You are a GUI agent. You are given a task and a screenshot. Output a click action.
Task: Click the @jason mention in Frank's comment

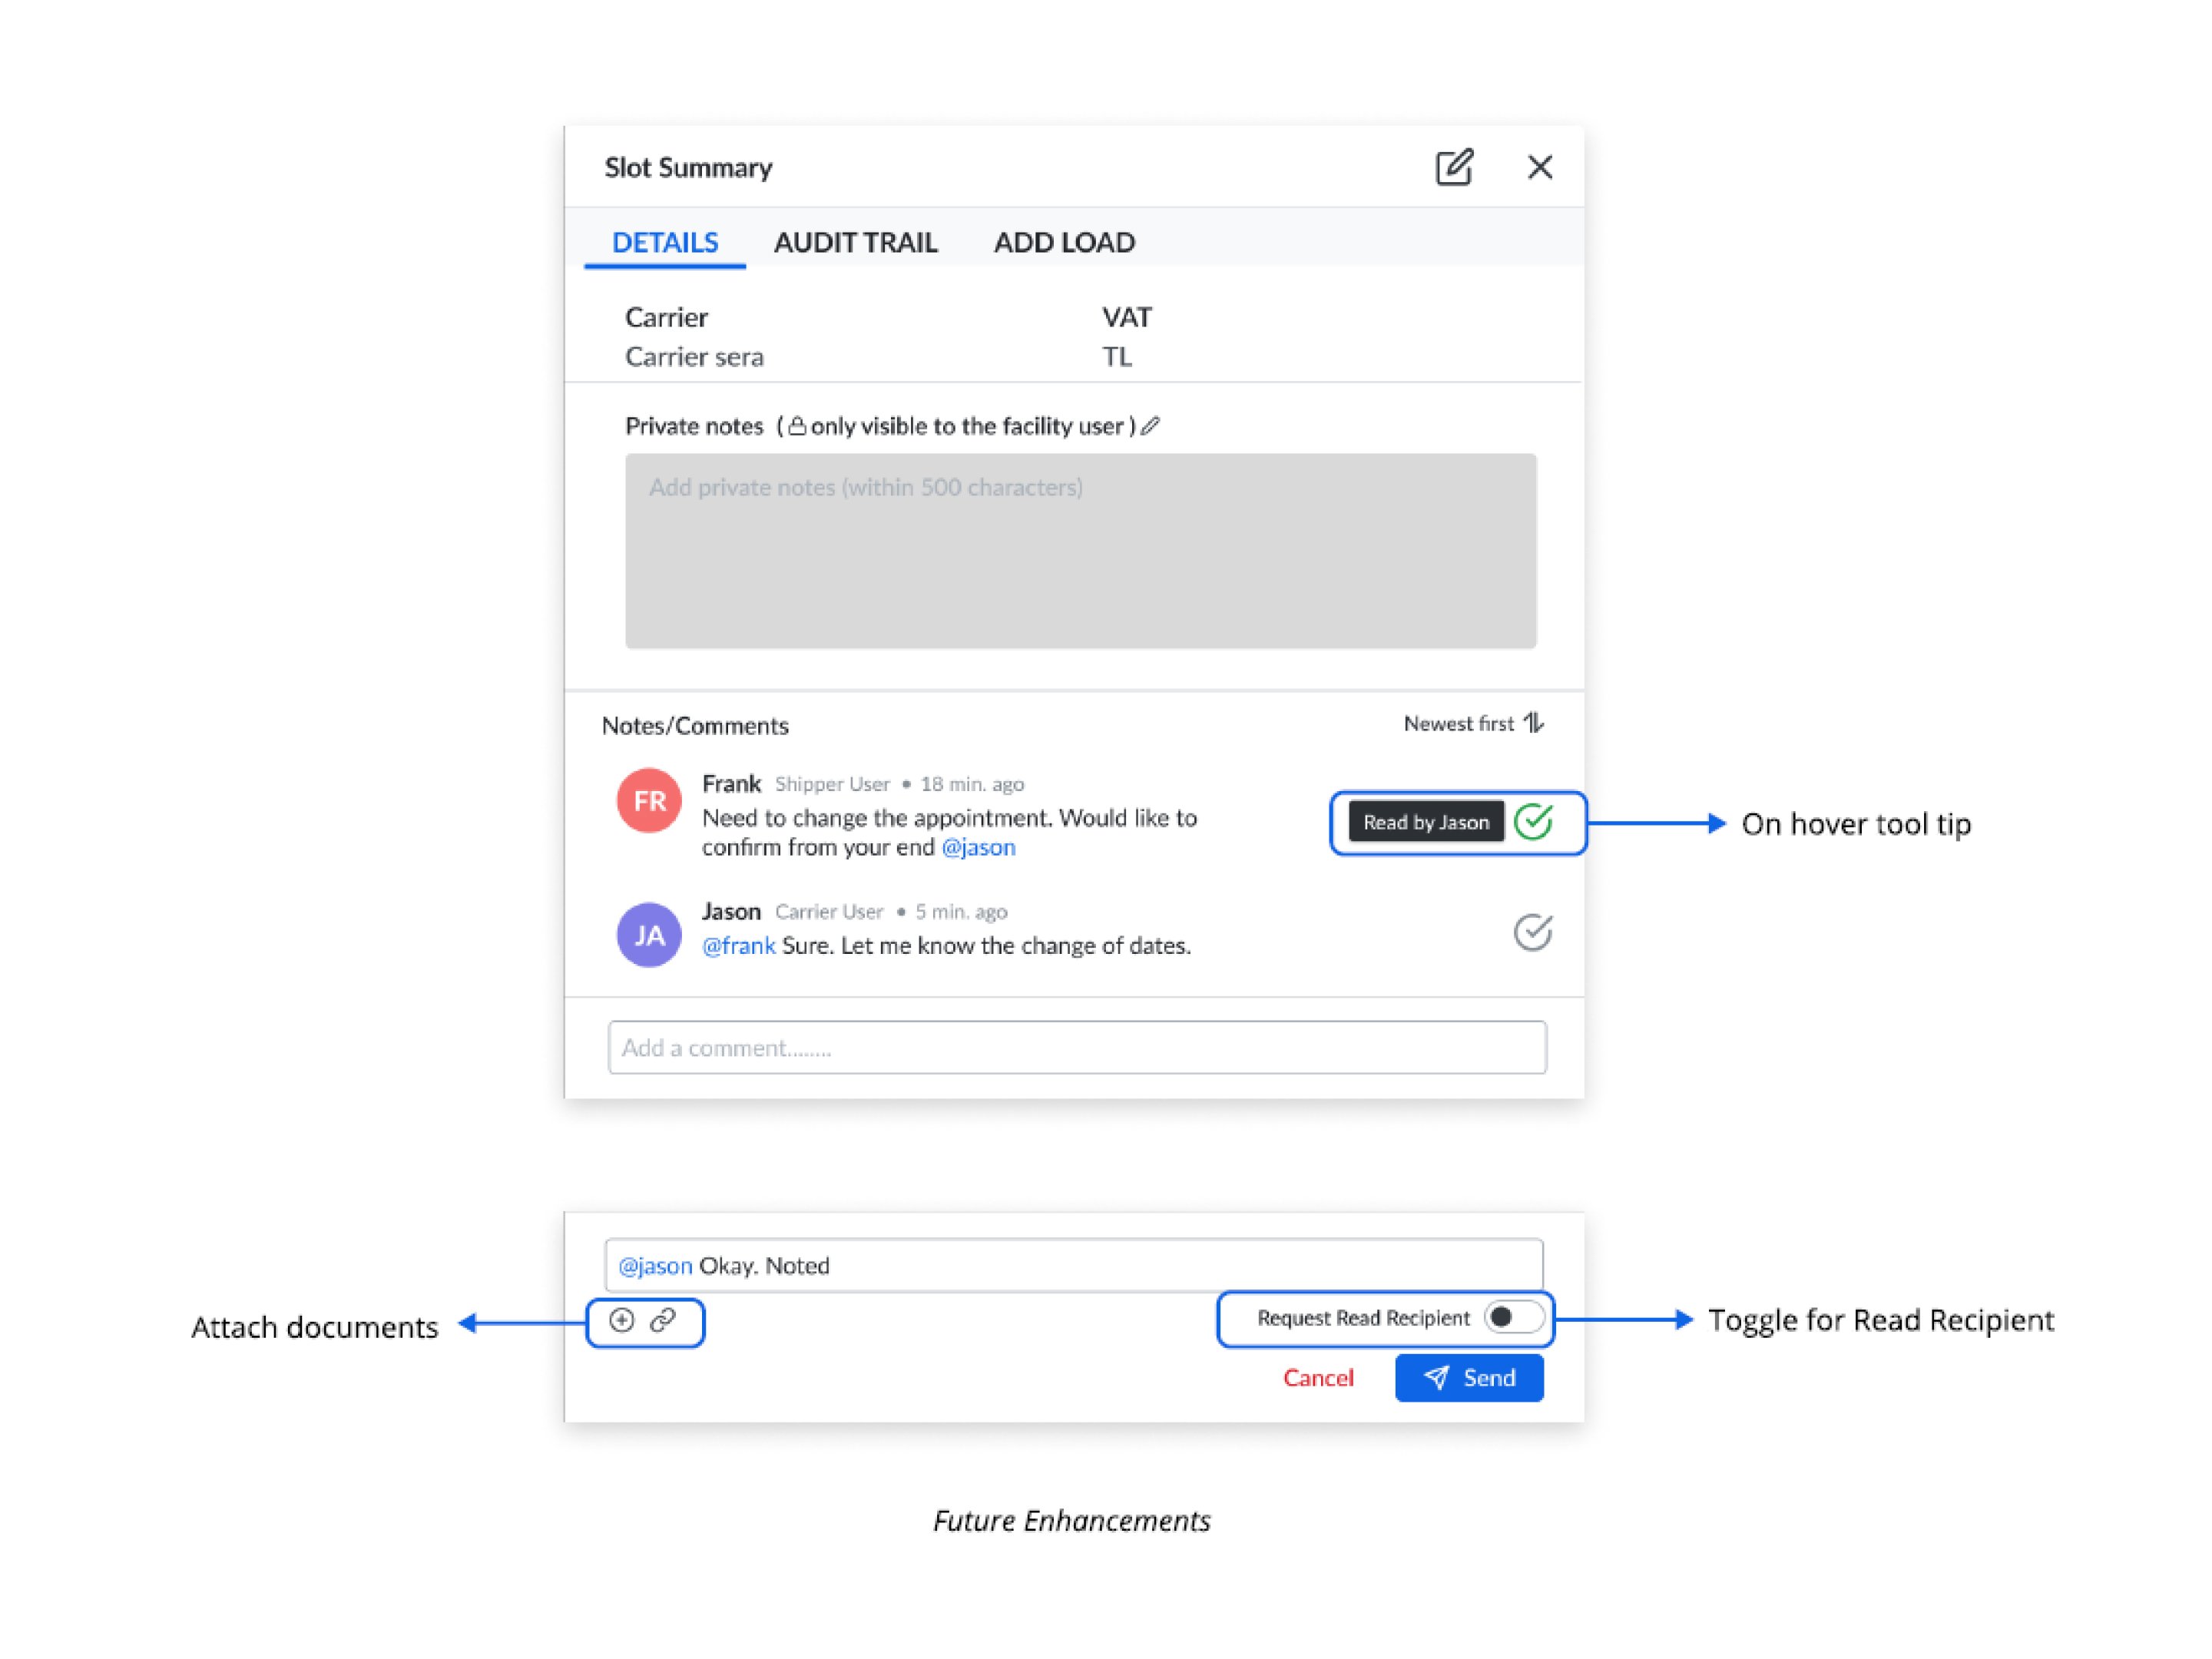click(x=978, y=848)
